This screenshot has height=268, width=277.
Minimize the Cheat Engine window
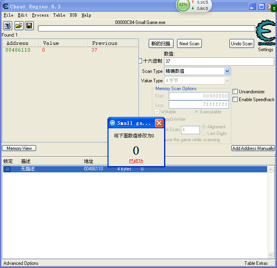252,7
